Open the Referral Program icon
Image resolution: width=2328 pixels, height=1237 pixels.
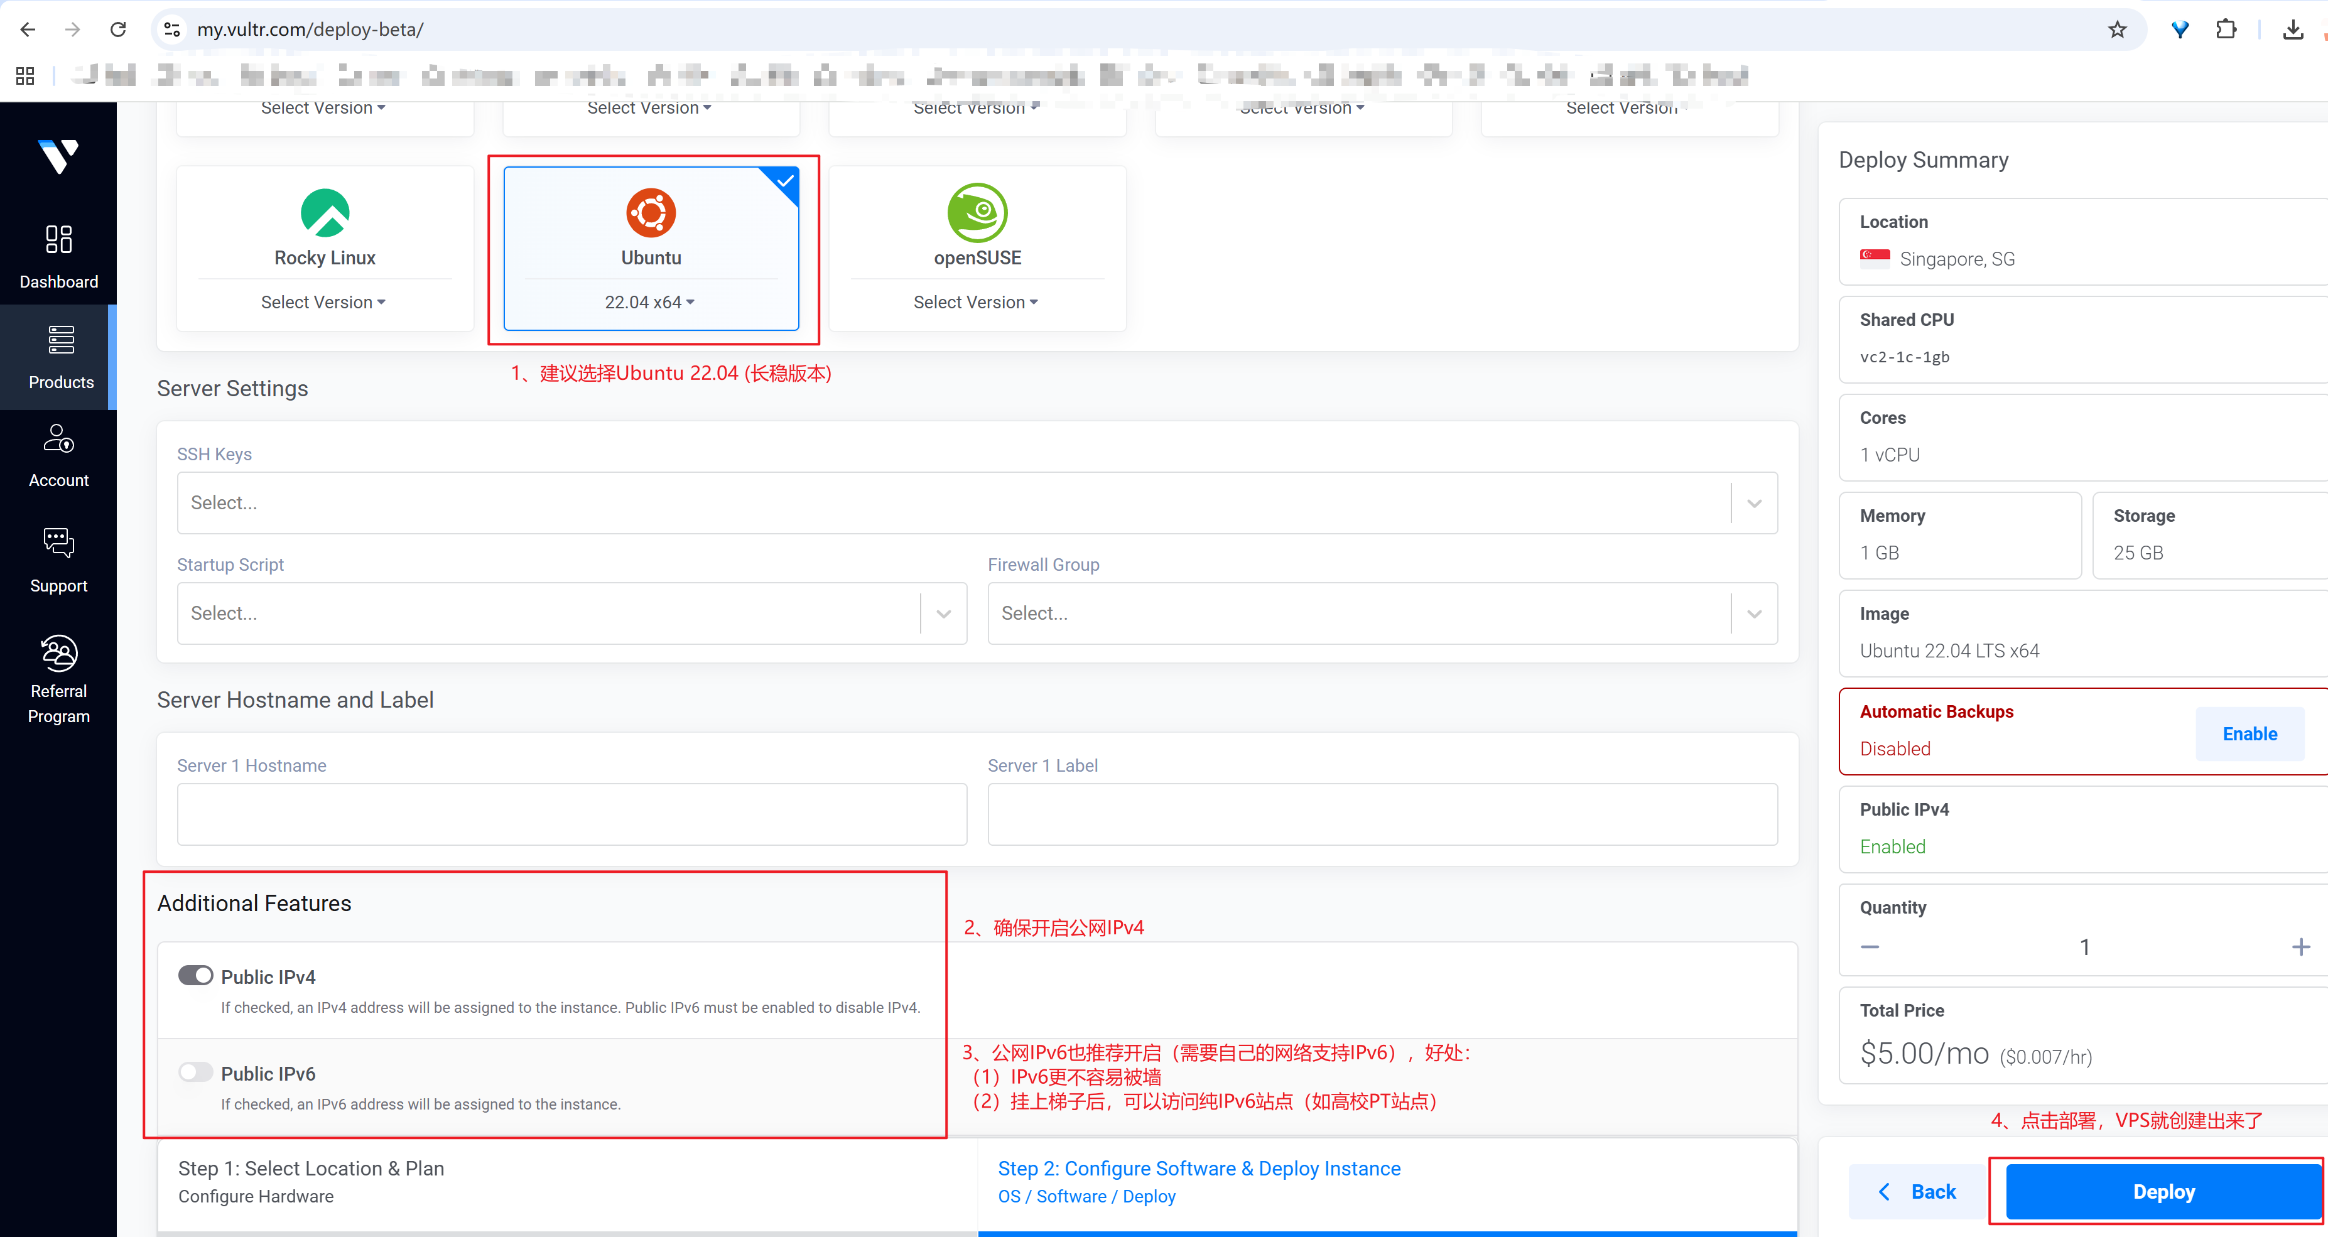click(59, 653)
